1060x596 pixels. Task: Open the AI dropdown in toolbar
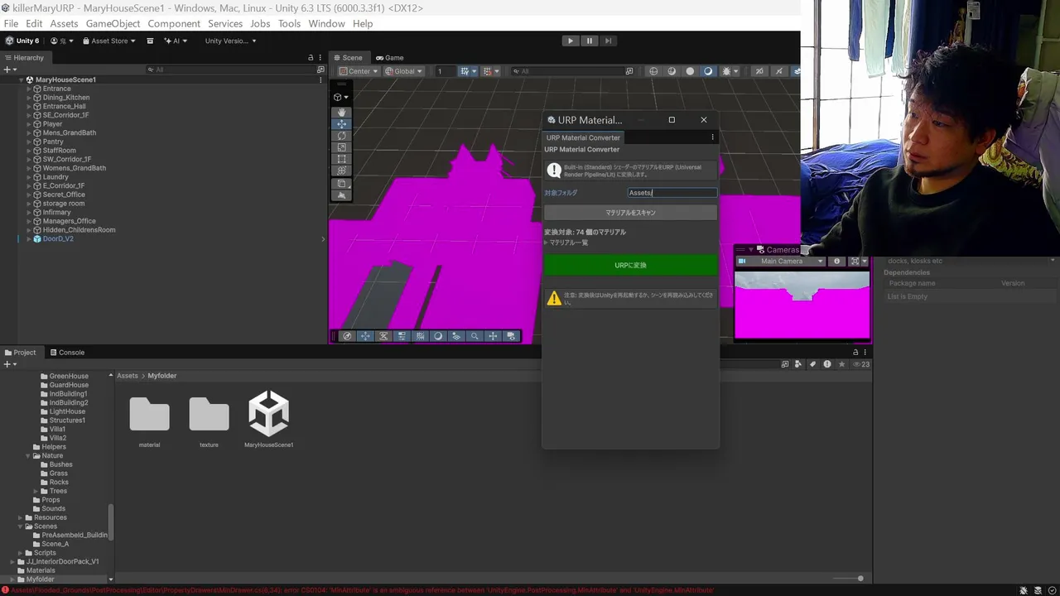(x=176, y=41)
